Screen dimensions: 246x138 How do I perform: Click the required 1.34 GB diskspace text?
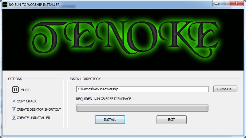[104, 99]
